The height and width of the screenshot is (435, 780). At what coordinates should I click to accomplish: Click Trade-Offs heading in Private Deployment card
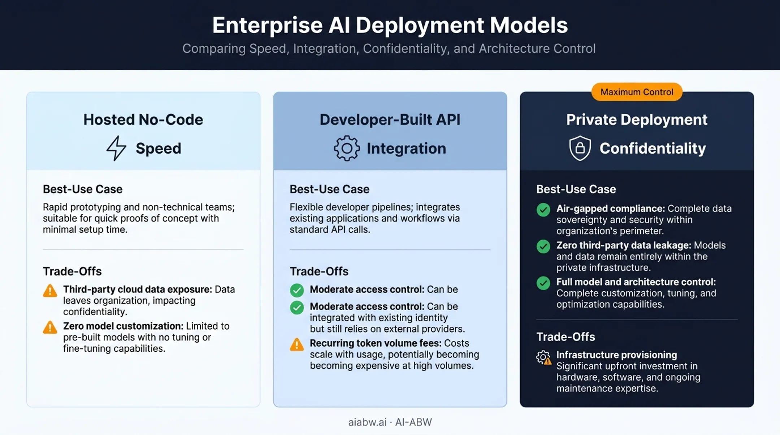tap(565, 337)
